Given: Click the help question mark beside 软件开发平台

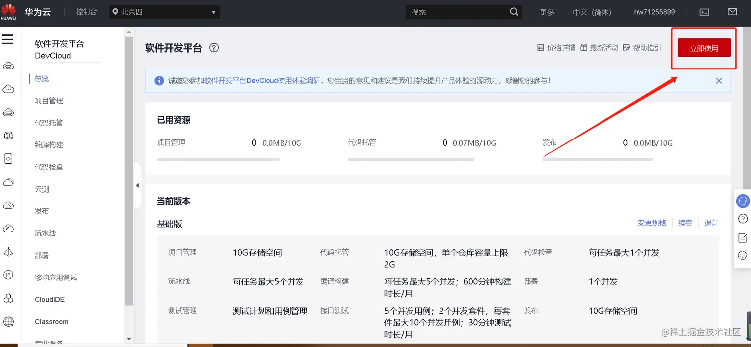Looking at the screenshot, I should tap(214, 48).
